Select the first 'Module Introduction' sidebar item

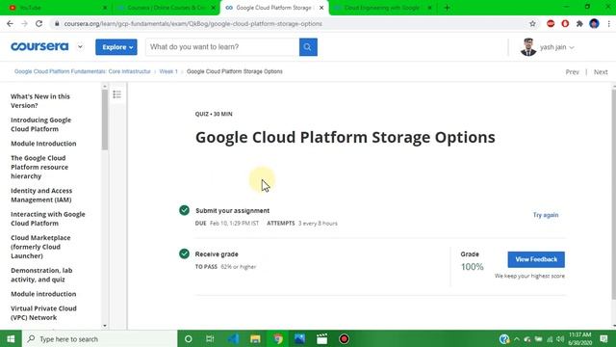pos(43,144)
